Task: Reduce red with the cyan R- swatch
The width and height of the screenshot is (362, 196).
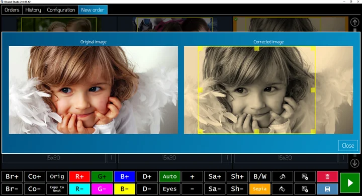Action: (79, 189)
